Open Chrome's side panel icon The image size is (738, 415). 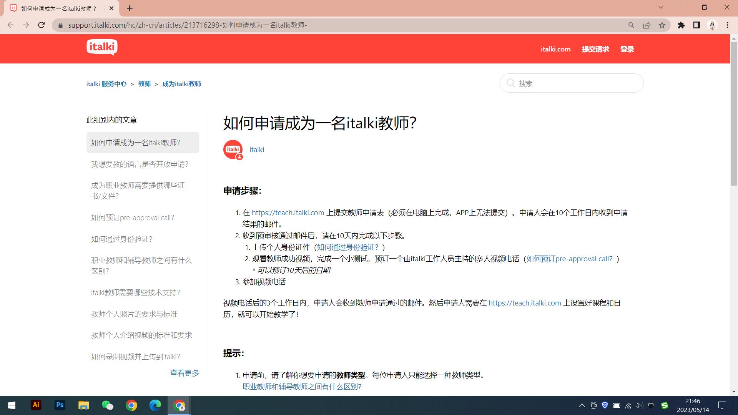(x=696, y=25)
